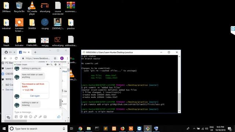This screenshot has width=235, height=132.
Task: Go back in Chrome browser
Action: (x=5, y=58)
